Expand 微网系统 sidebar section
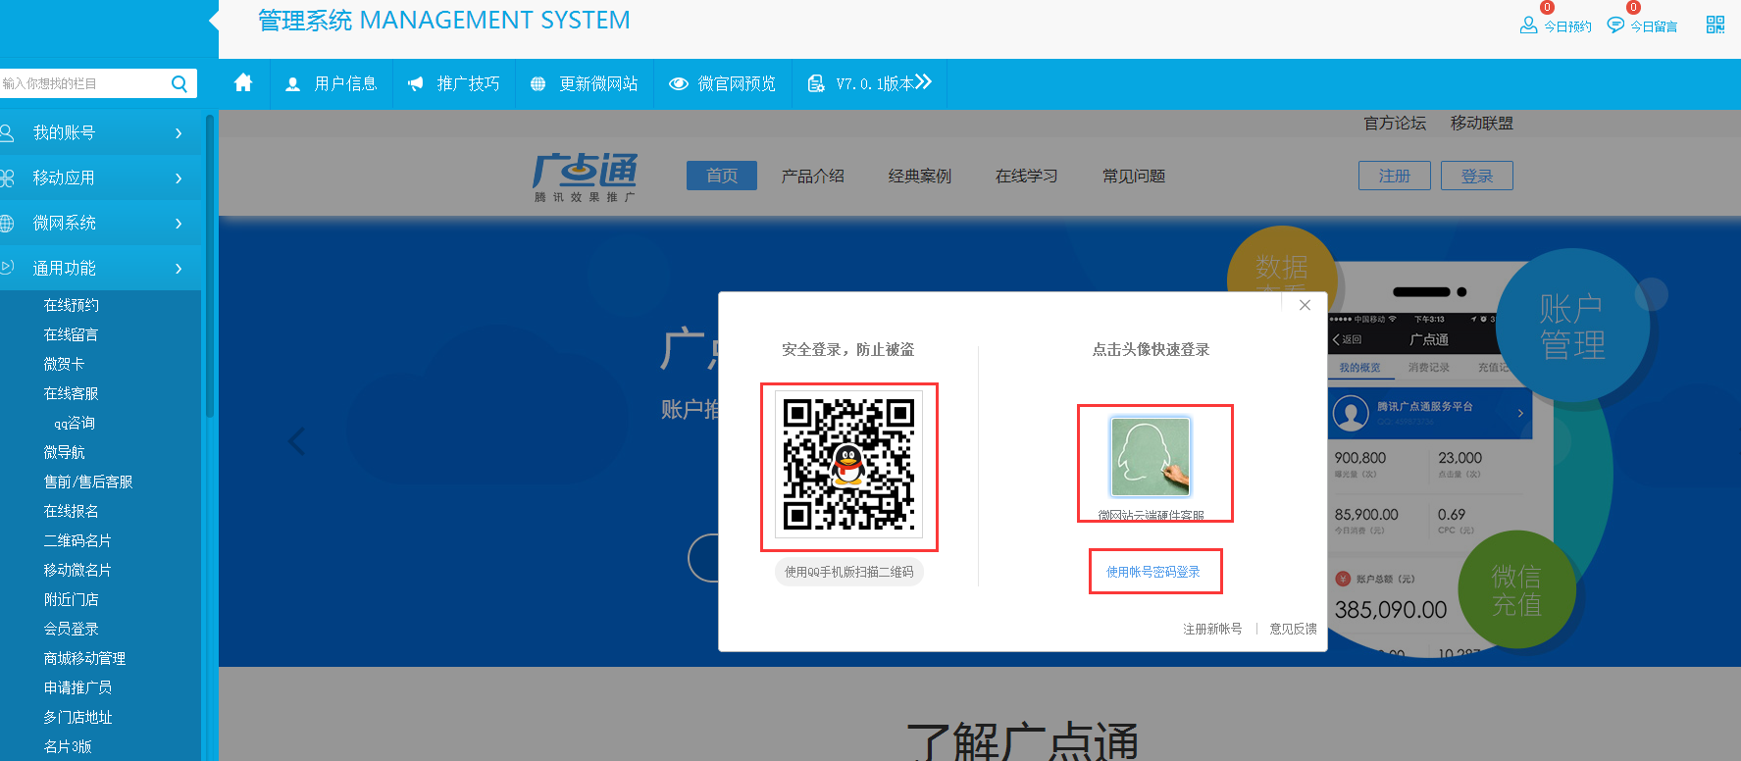The height and width of the screenshot is (761, 1741). [x=100, y=223]
